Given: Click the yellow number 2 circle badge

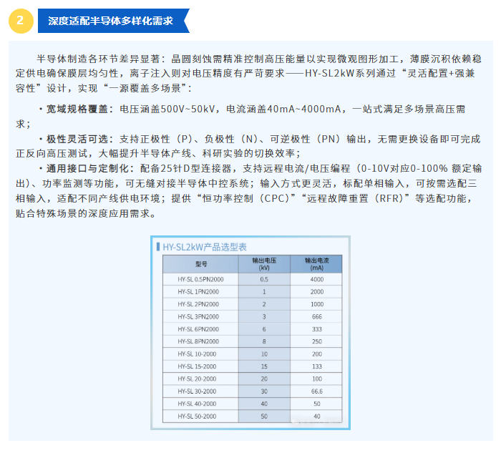Looking at the screenshot, I should pos(20,21).
